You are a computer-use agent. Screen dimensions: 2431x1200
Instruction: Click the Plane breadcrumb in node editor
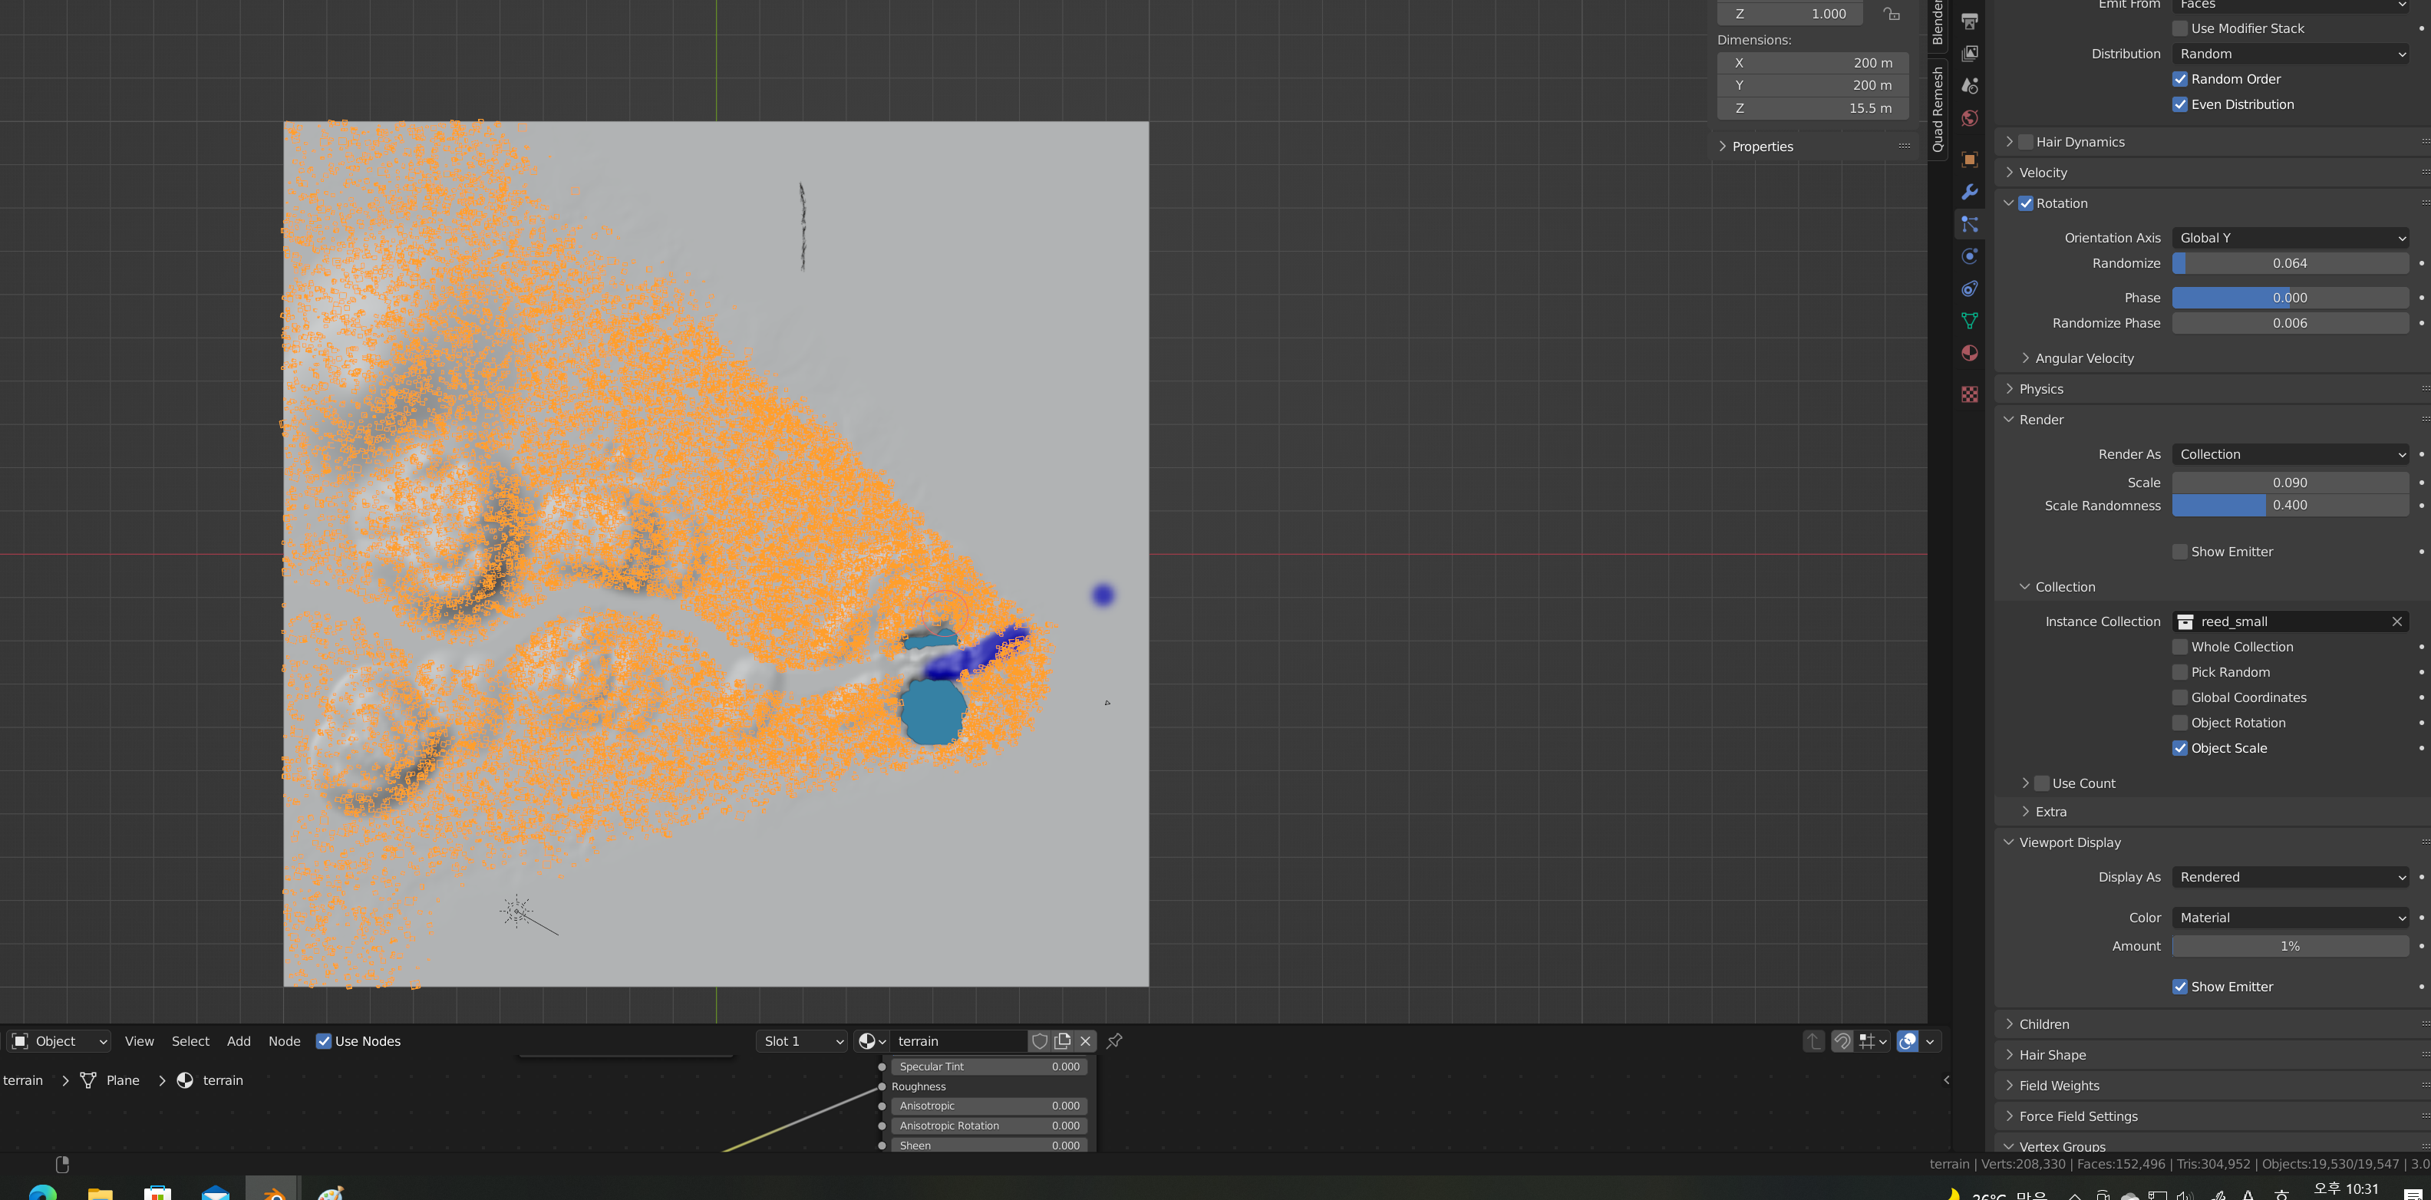click(122, 1080)
